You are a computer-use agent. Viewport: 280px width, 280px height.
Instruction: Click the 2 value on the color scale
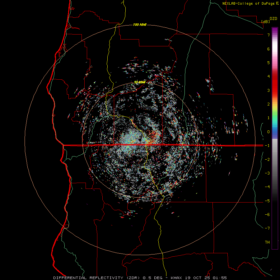coord(268,104)
